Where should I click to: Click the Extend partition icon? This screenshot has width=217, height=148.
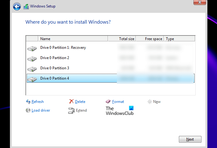pyautogui.click(x=71, y=110)
